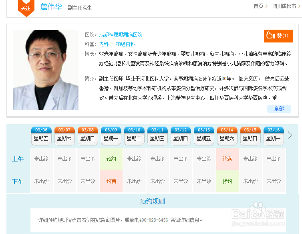Click the 上午 row label
The image size is (302, 234).
pos(18,159)
